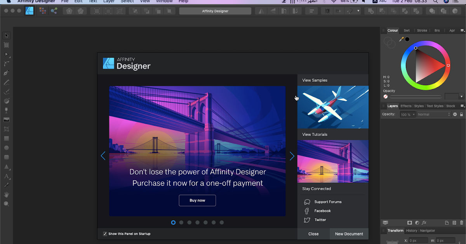Select the Pen tool in the toolbar

[x=6, y=73]
